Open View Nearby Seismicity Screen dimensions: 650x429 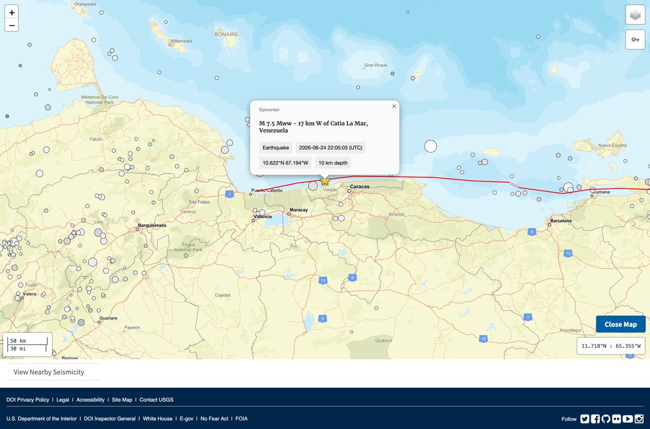[x=49, y=372]
